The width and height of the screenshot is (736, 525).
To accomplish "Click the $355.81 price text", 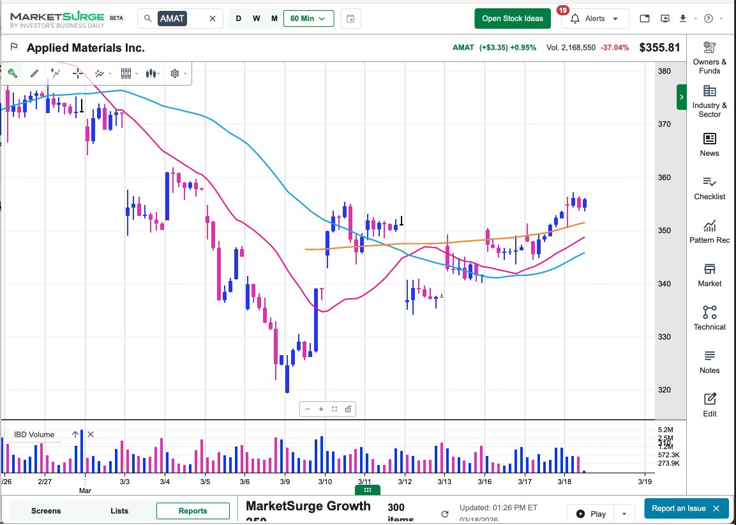I will (659, 47).
